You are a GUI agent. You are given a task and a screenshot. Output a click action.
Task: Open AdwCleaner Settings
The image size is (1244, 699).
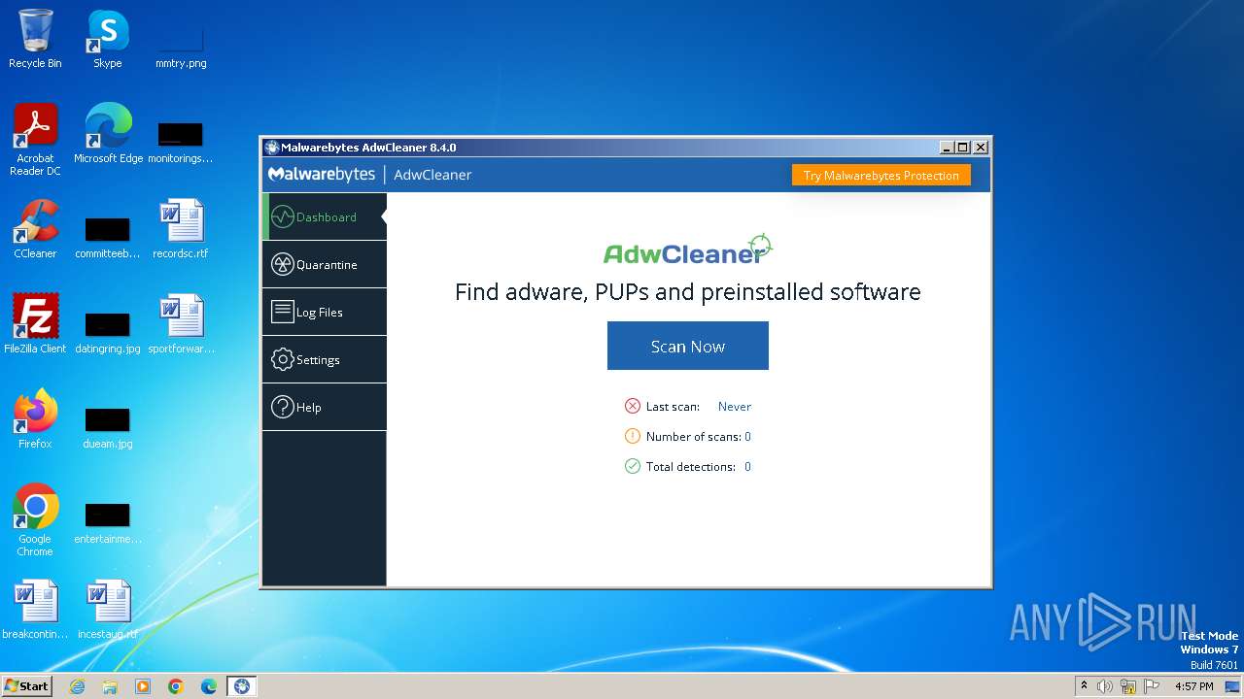tap(325, 359)
